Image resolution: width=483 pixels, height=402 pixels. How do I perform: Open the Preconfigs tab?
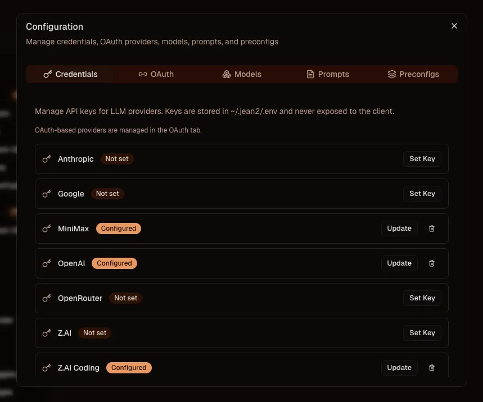tap(413, 74)
